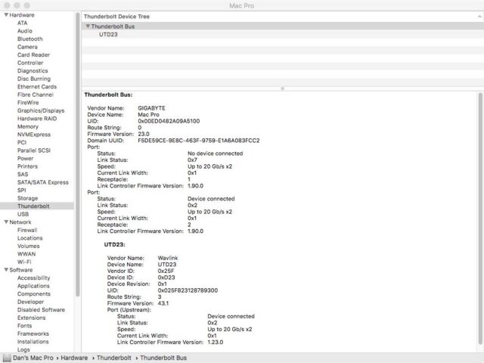Viewport: 484px width, 363px height.
Task: Click the Domain UUID value text
Action: pyautogui.click(x=198, y=141)
